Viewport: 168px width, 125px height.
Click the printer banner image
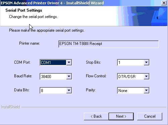click(x=142, y=16)
